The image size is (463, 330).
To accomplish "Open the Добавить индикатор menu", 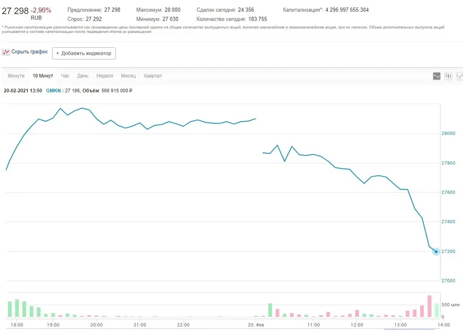I will pyautogui.click(x=84, y=53).
